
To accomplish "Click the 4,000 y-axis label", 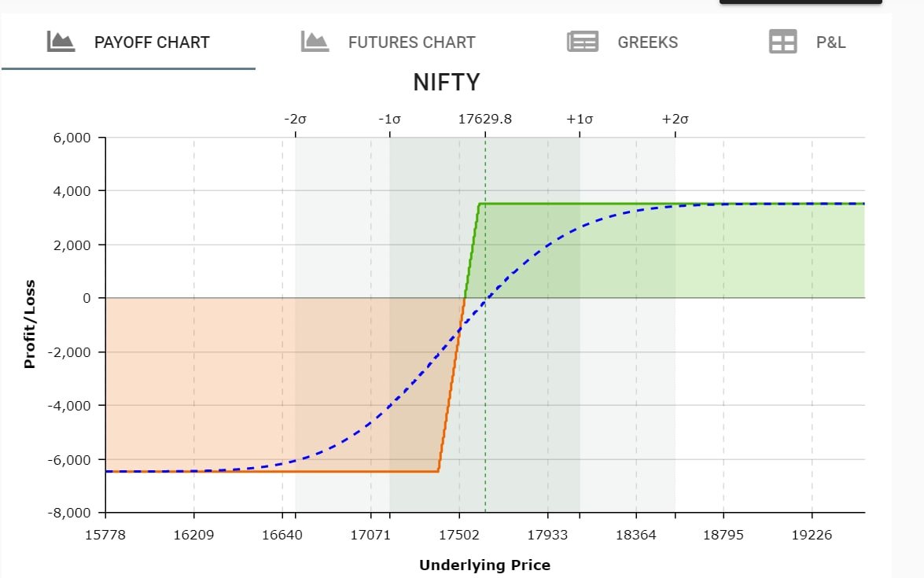I will pos(72,191).
